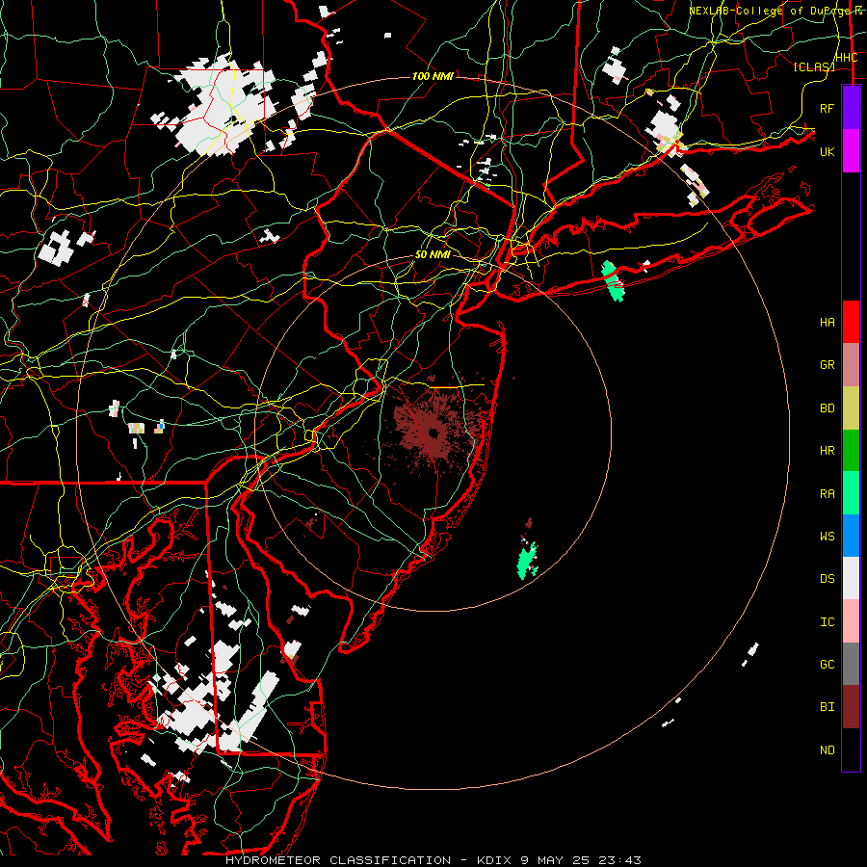Click the brown BI legend swatch
The width and height of the screenshot is (867, 867).
point(851,707)
